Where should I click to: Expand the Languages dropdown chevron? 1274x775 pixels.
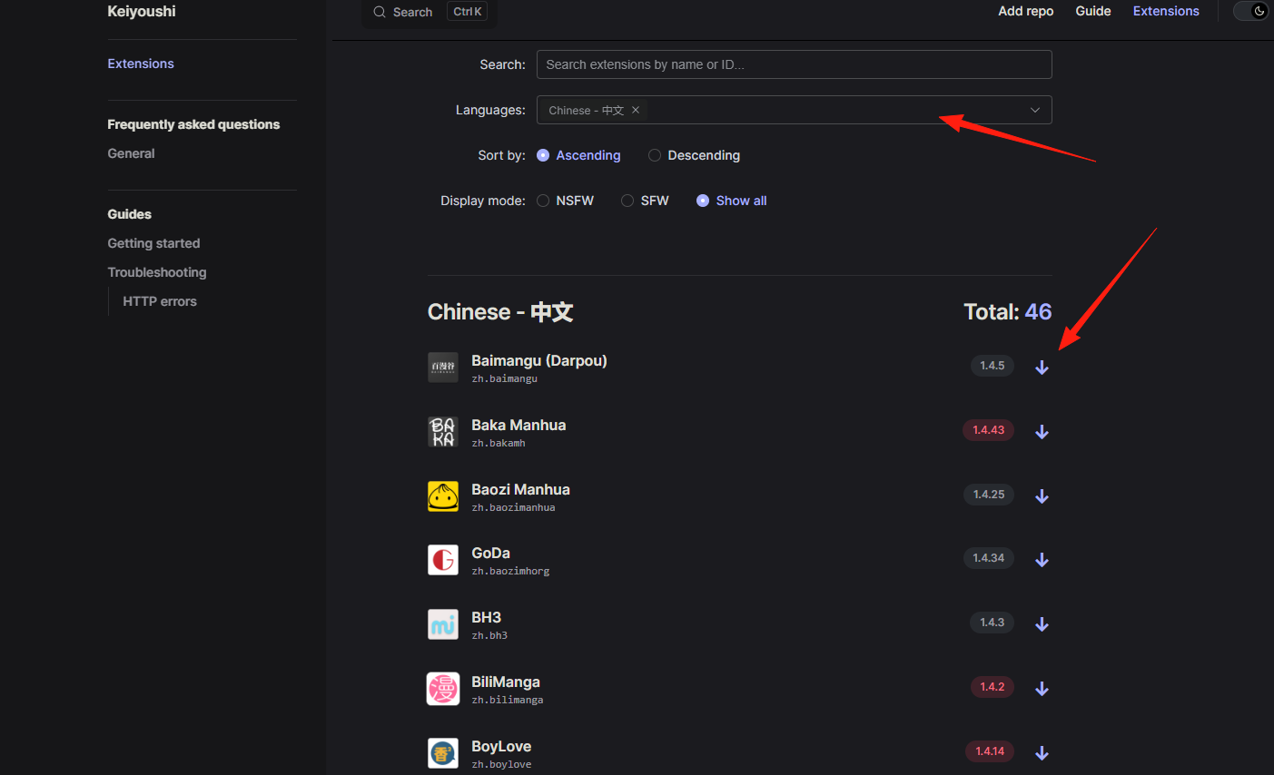click(1034, 110)
